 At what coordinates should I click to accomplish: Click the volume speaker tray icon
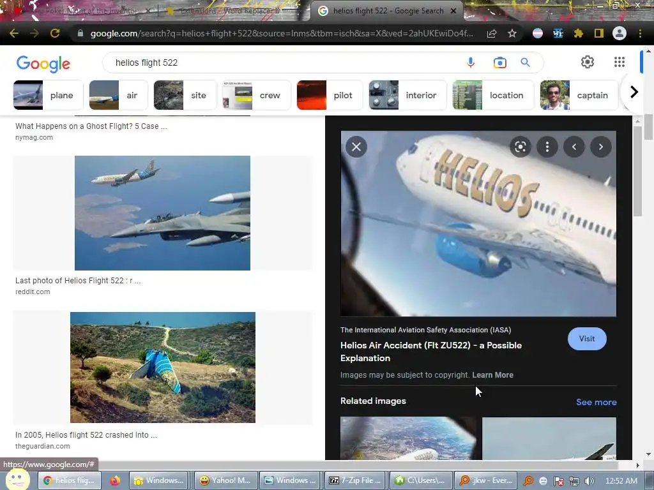point(589,481)
